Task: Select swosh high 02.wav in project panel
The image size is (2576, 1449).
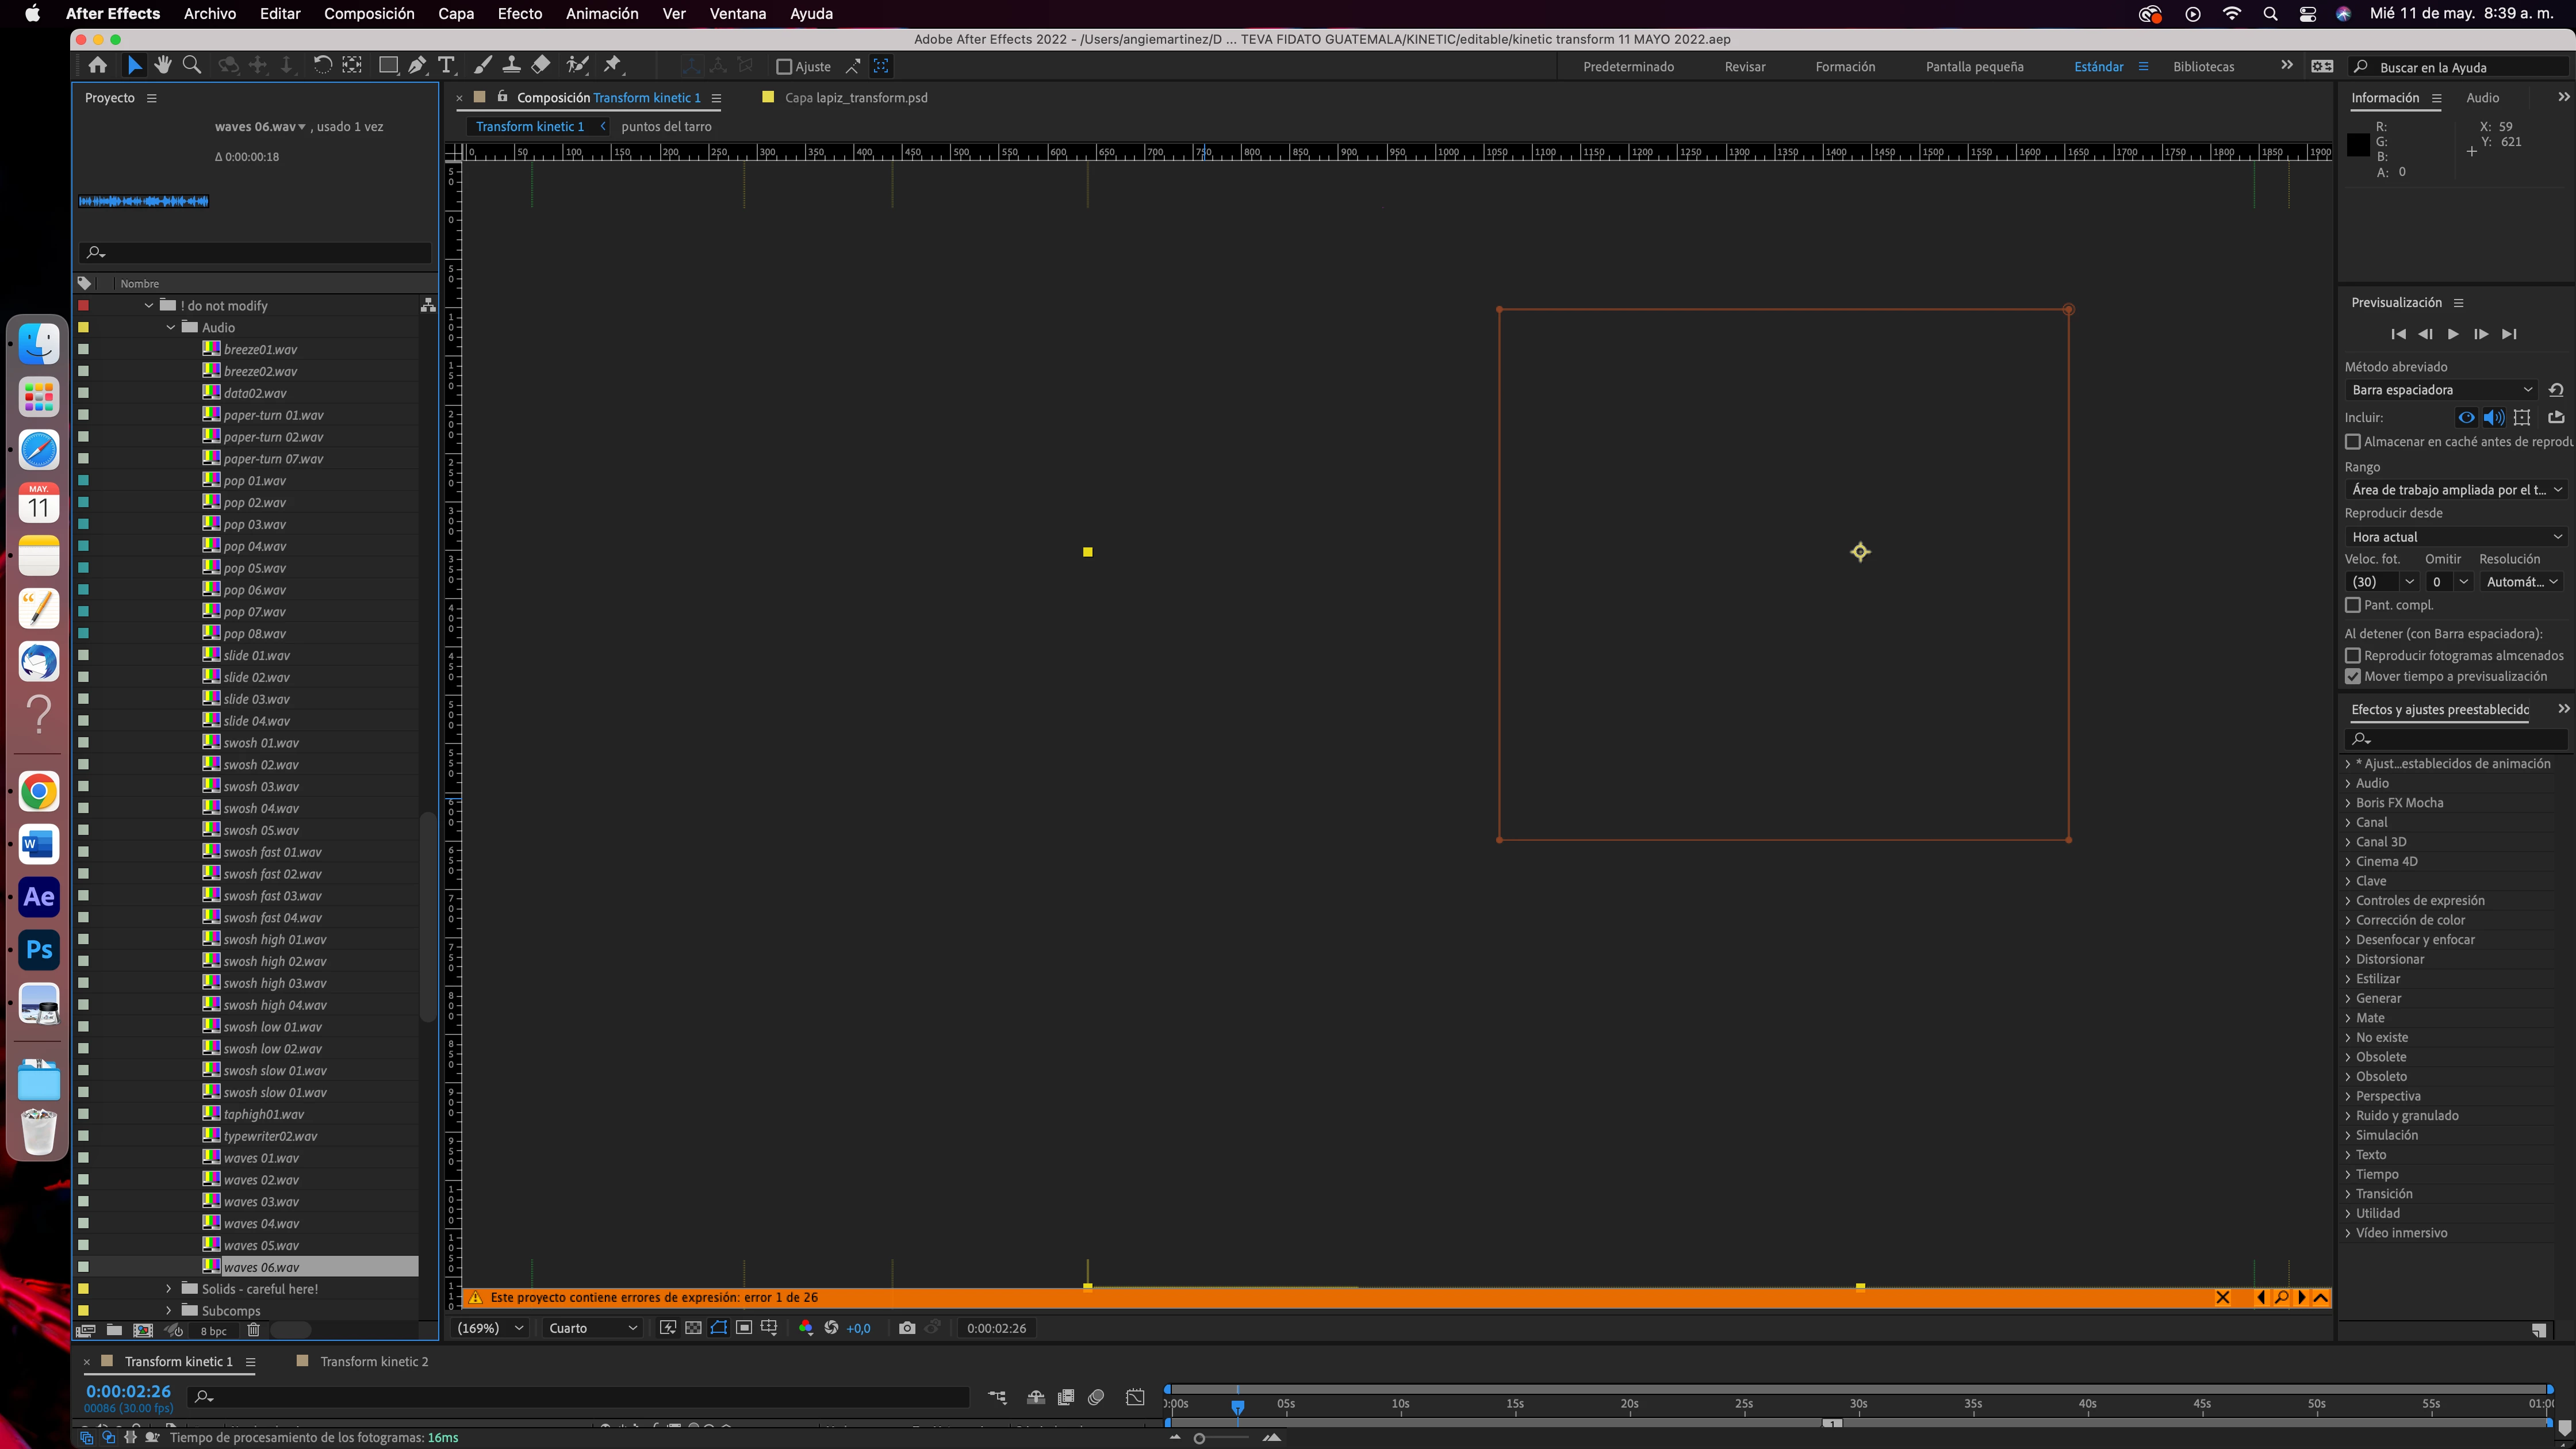Action: (x=274, y=962)
